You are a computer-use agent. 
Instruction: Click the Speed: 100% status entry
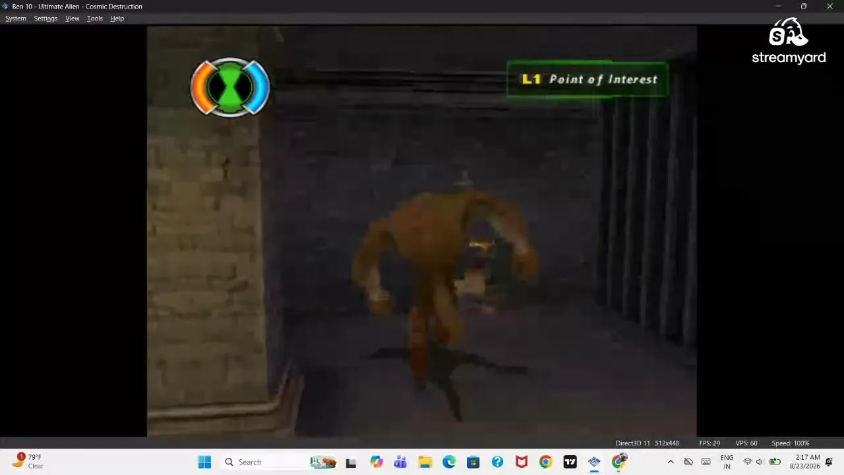tap(791, 443)
